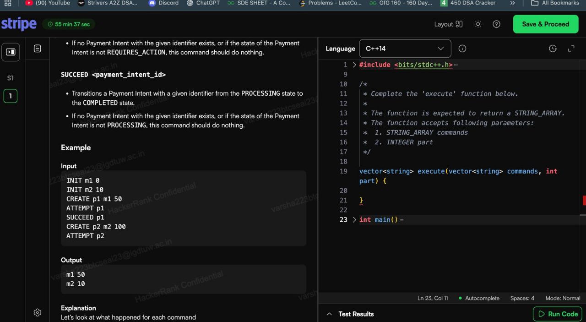
Task: Collapse the left sidebar panel icon
Action: click(11, 52)
